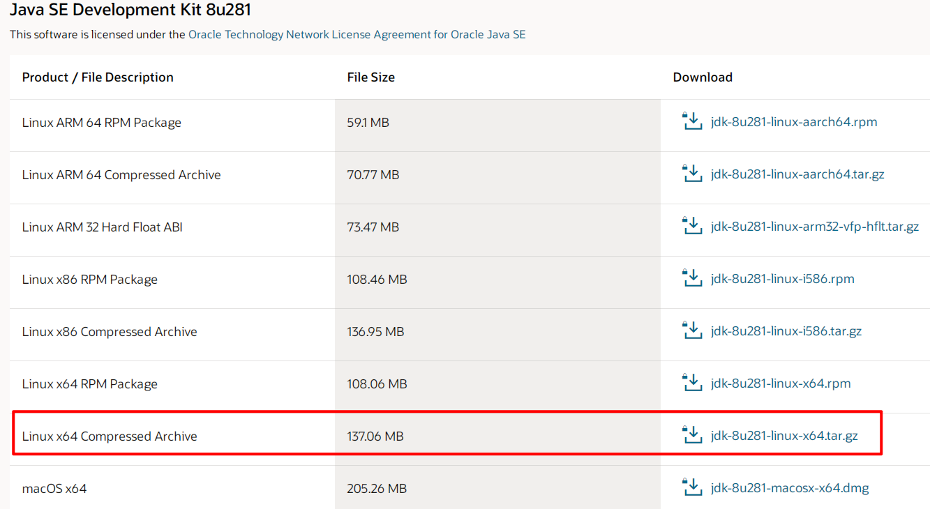Click download icon for jdk-8u281-macosx-x64.dmg

tap(691, 487)
